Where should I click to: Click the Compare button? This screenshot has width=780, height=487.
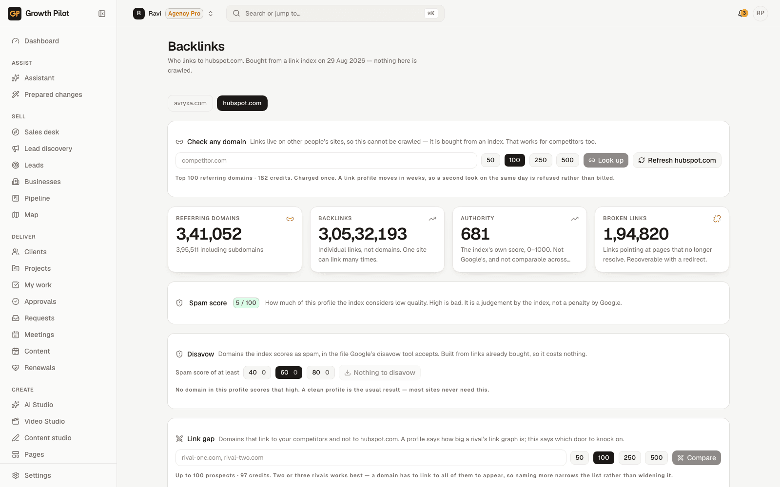click(x=697, y=458)
